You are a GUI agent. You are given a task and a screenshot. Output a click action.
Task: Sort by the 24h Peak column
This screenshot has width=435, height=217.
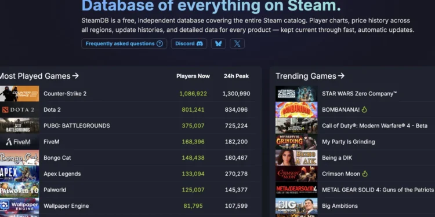[237, 76]
